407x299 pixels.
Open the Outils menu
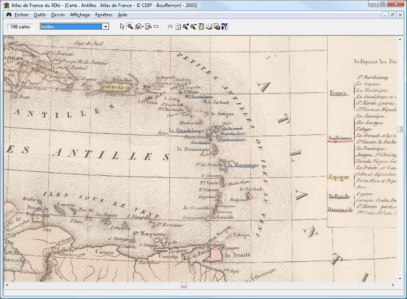(x=40, y=15)
